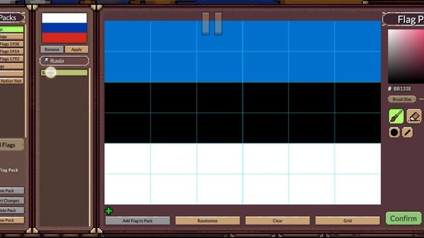Randomize the flag design

click(207, 221)
